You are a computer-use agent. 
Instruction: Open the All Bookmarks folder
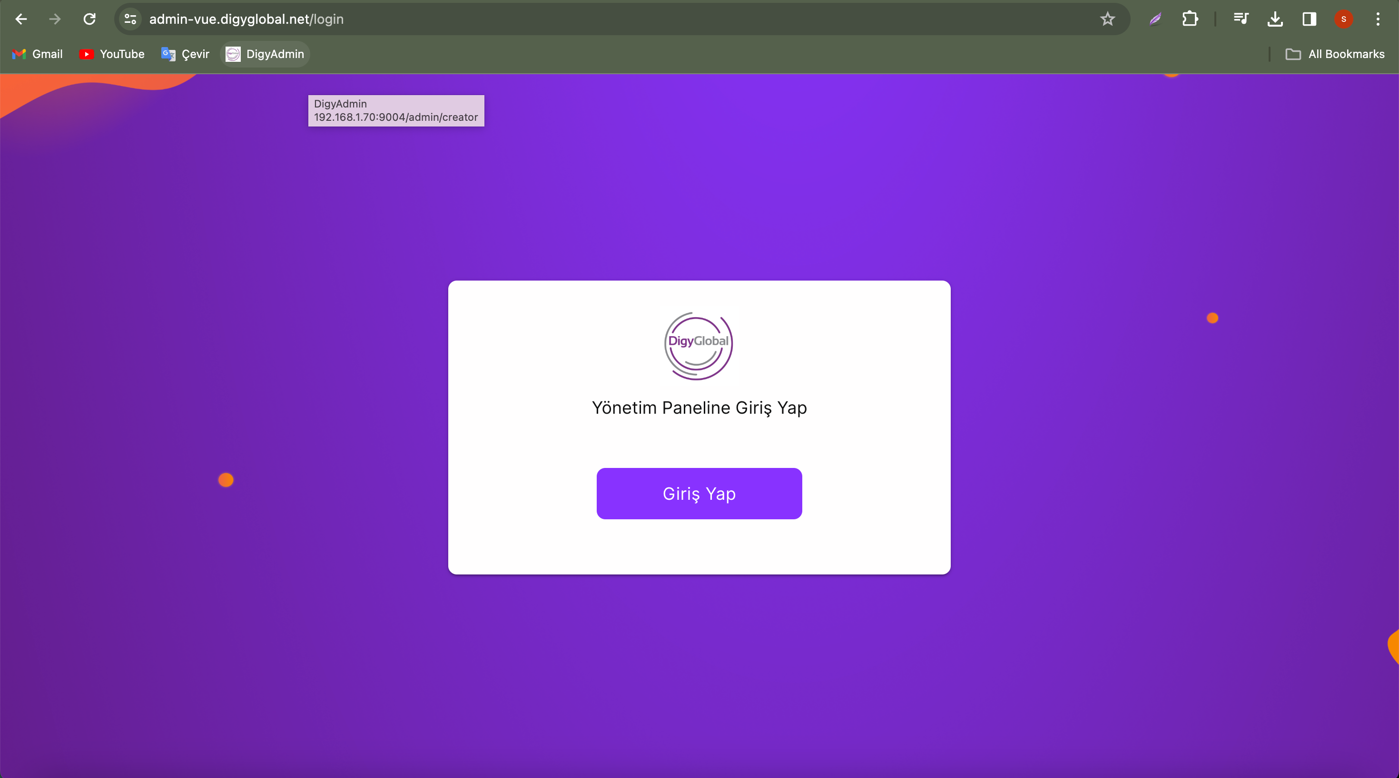coord(1335,54)
